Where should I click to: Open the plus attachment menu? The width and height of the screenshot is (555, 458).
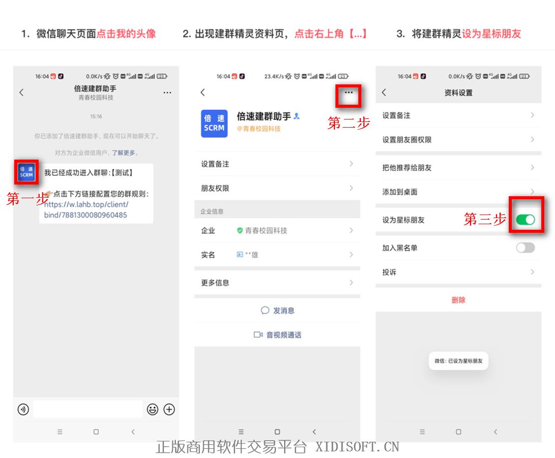(169, 410)
